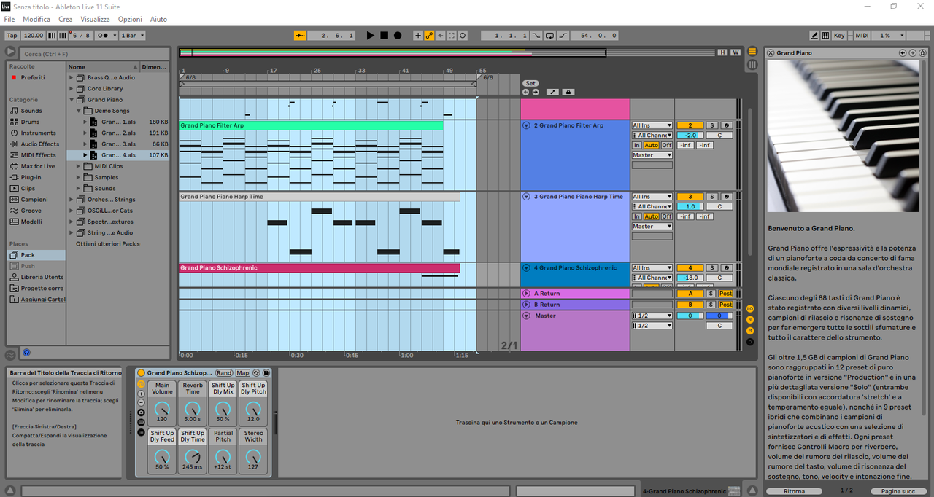Viewport: 934px width, 497px height.
Task: Click track 2 volume value -2.0
Action: pos(690,136)
